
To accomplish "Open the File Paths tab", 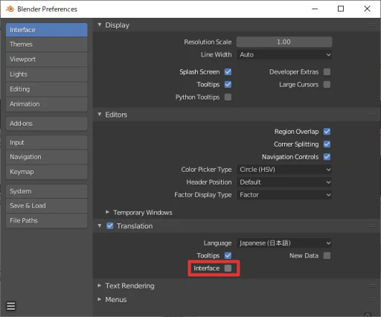I will [x=47, y=220].
